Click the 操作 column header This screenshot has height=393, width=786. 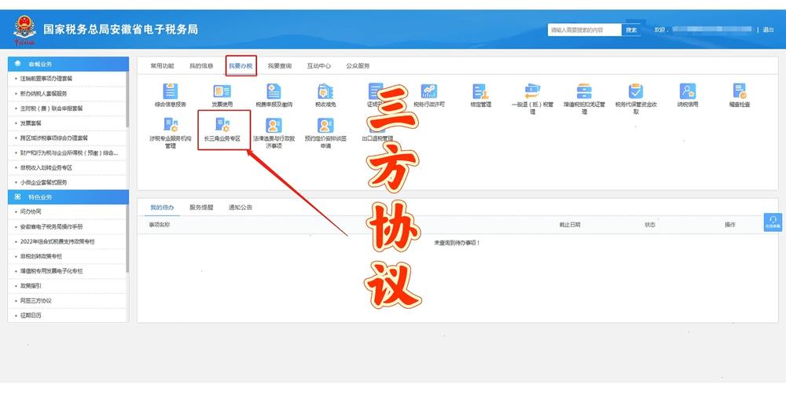[x=730, y=225]
